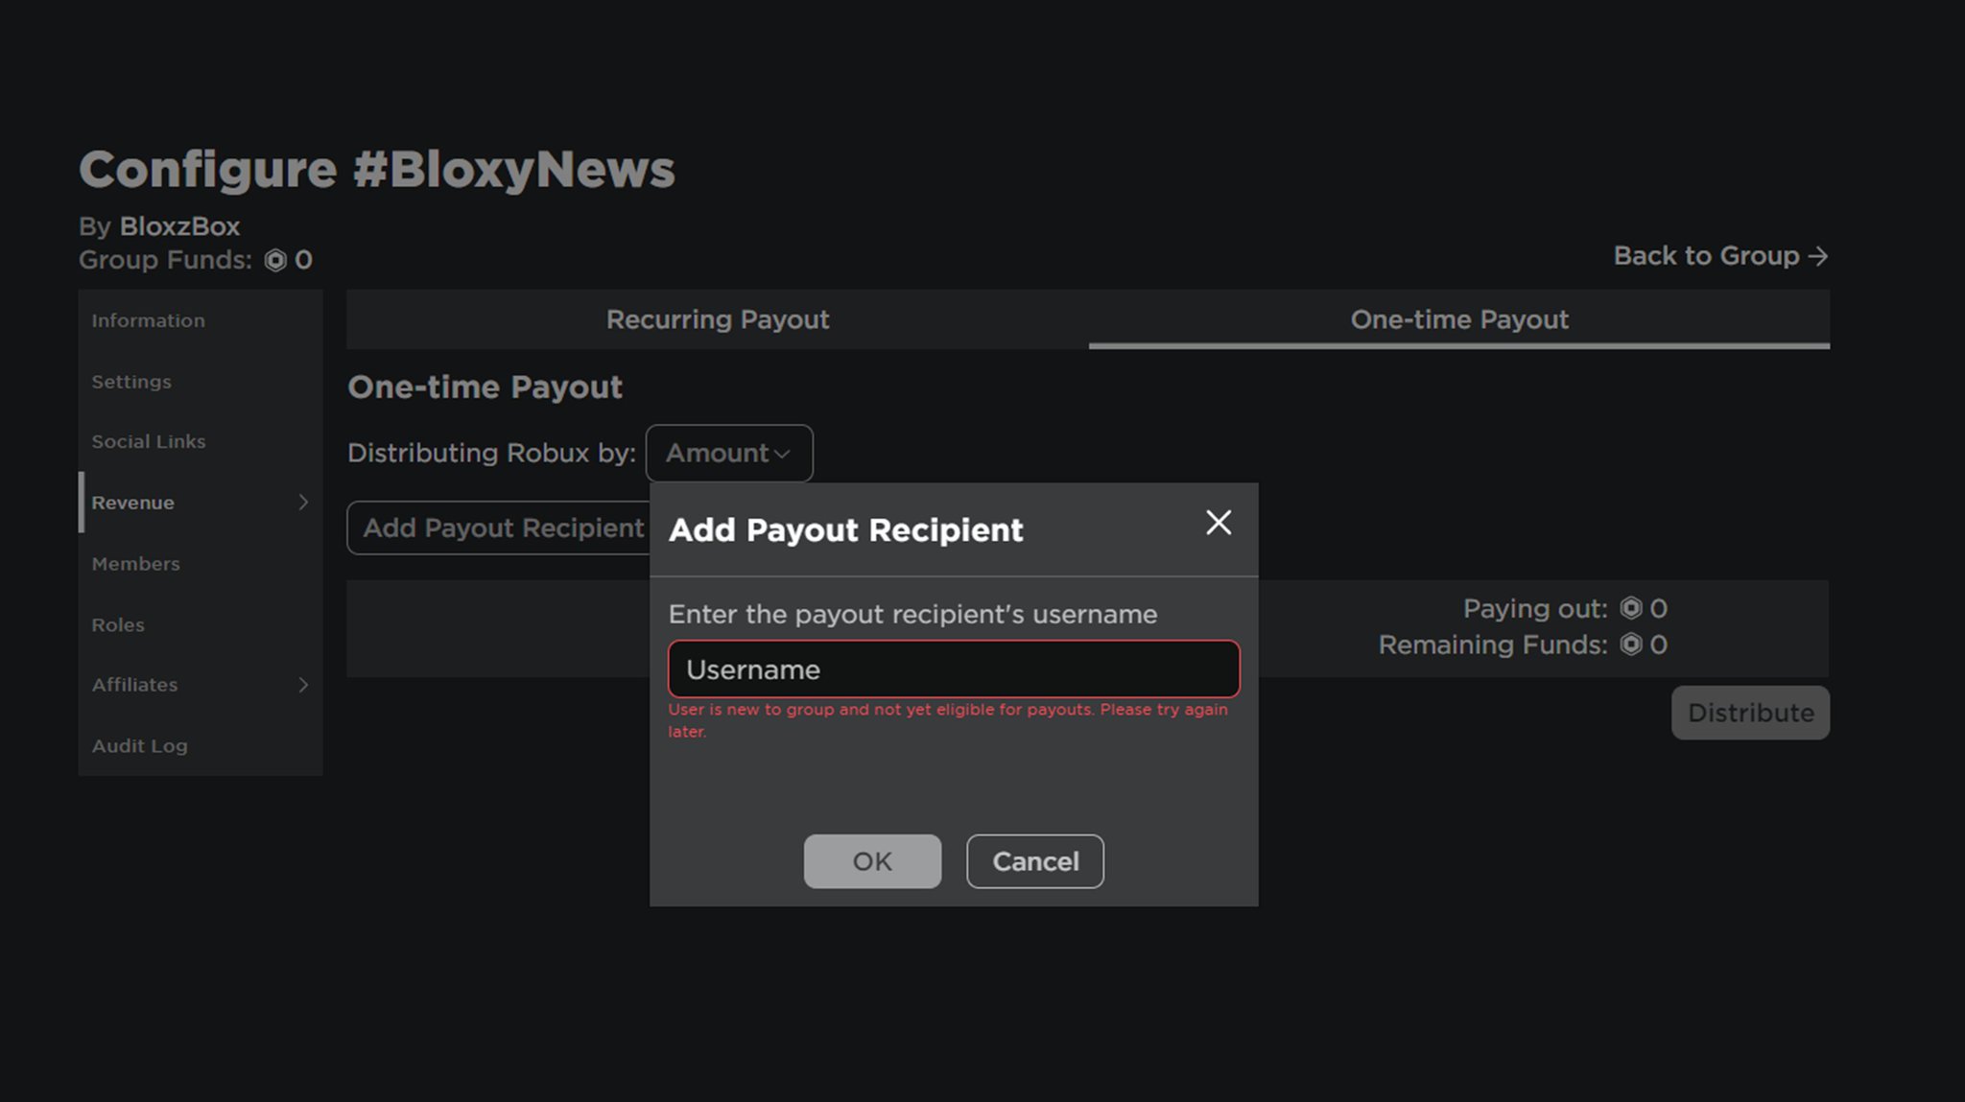Click OK to confirm payout recipient
The height and width of the screenshot is (1102, 1965).
pos(872,860)
